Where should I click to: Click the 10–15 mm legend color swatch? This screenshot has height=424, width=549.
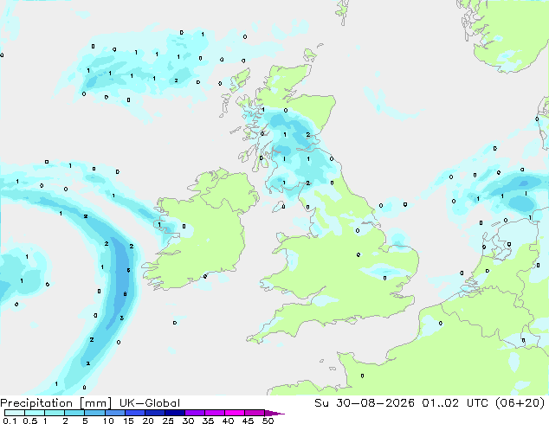point(115,413)
